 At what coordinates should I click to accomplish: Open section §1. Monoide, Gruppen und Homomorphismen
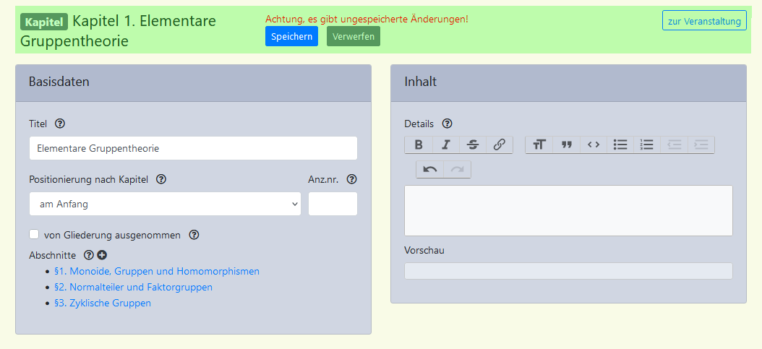point(157,272)
